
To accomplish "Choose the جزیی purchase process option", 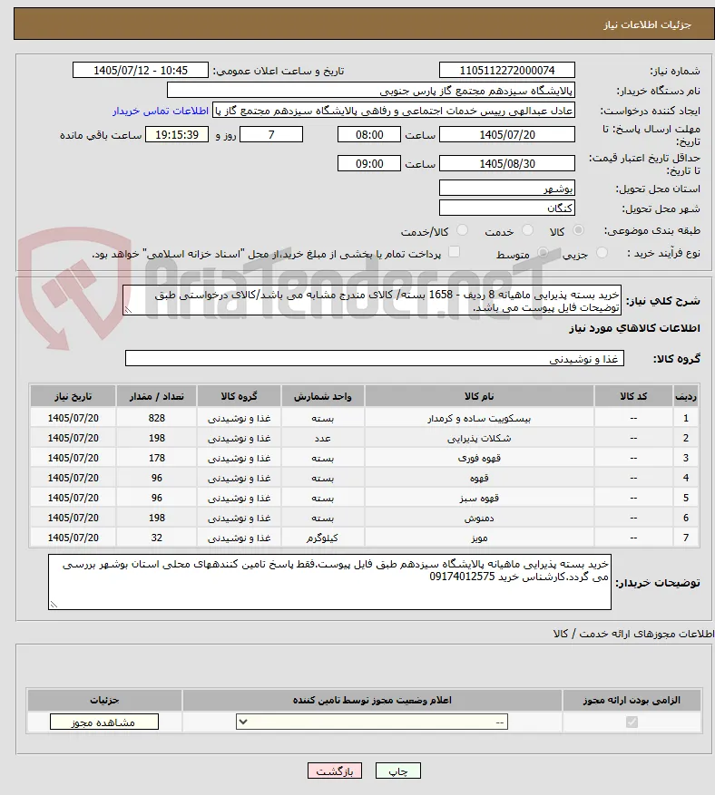I will [x=602, y=253].
